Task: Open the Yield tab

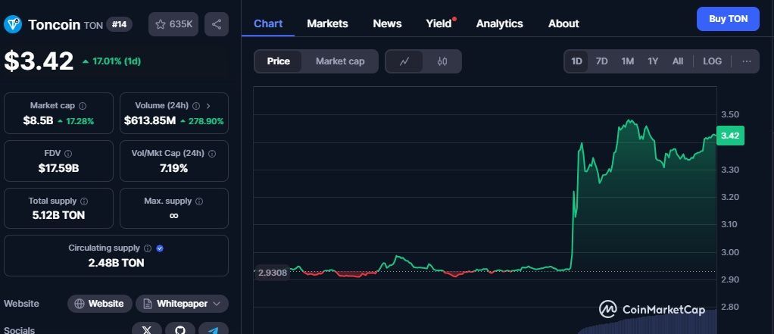Action: (x=438, y=23)
